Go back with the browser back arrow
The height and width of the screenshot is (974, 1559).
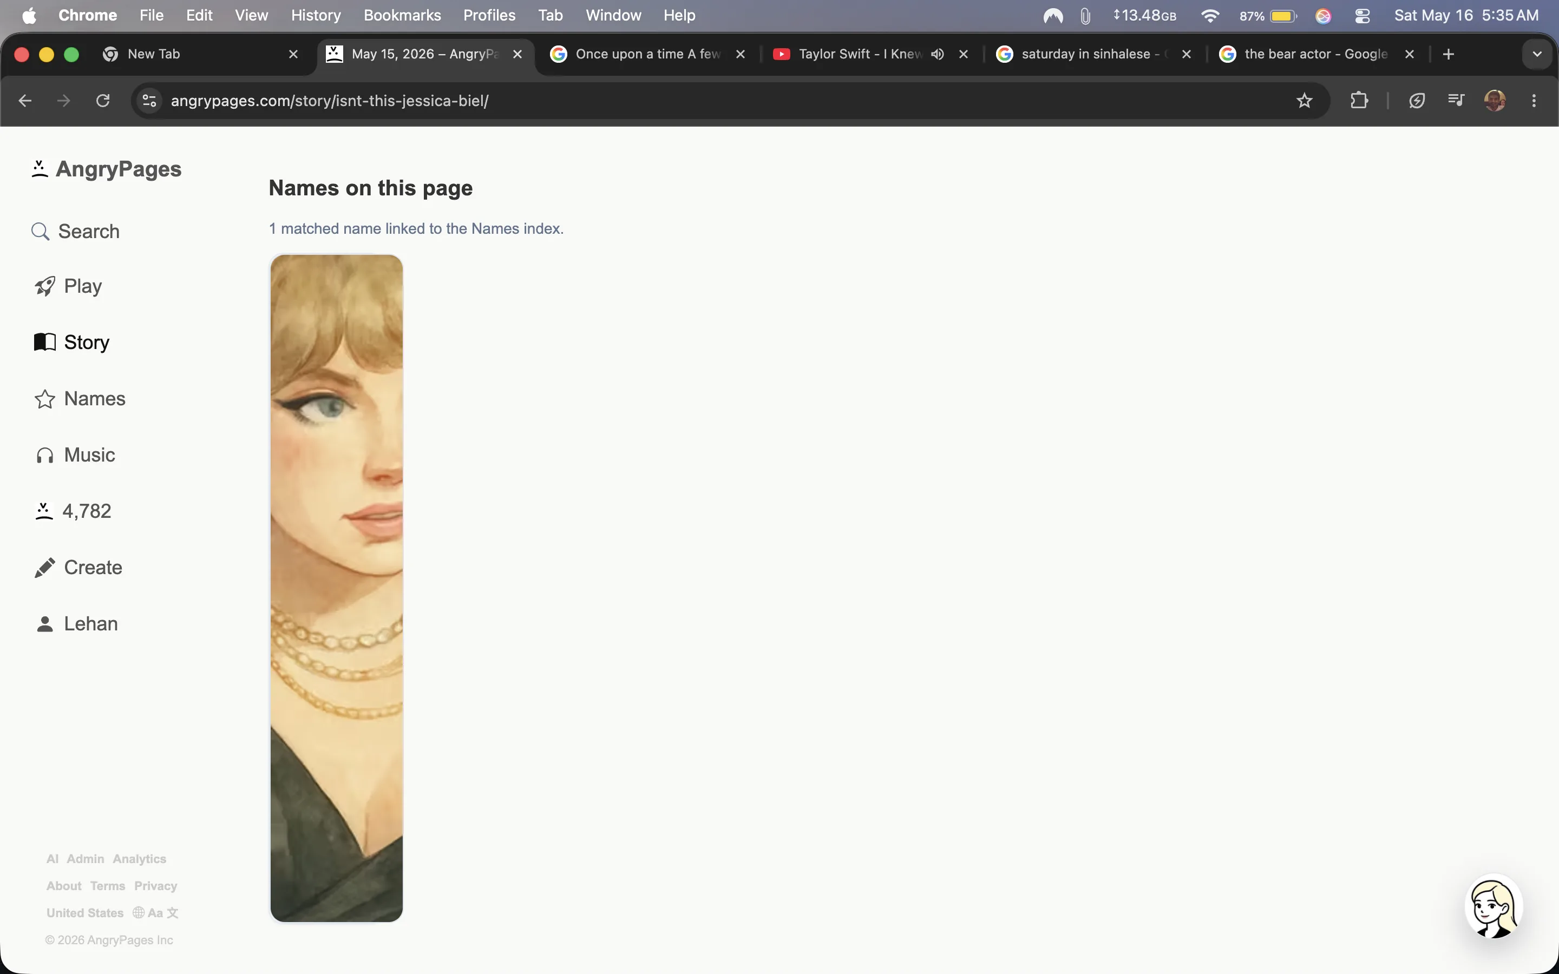coord(24,101)
